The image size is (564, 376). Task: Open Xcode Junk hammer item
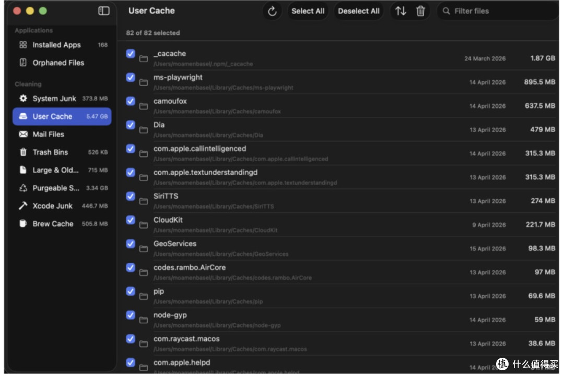click(x=62, y=206)
